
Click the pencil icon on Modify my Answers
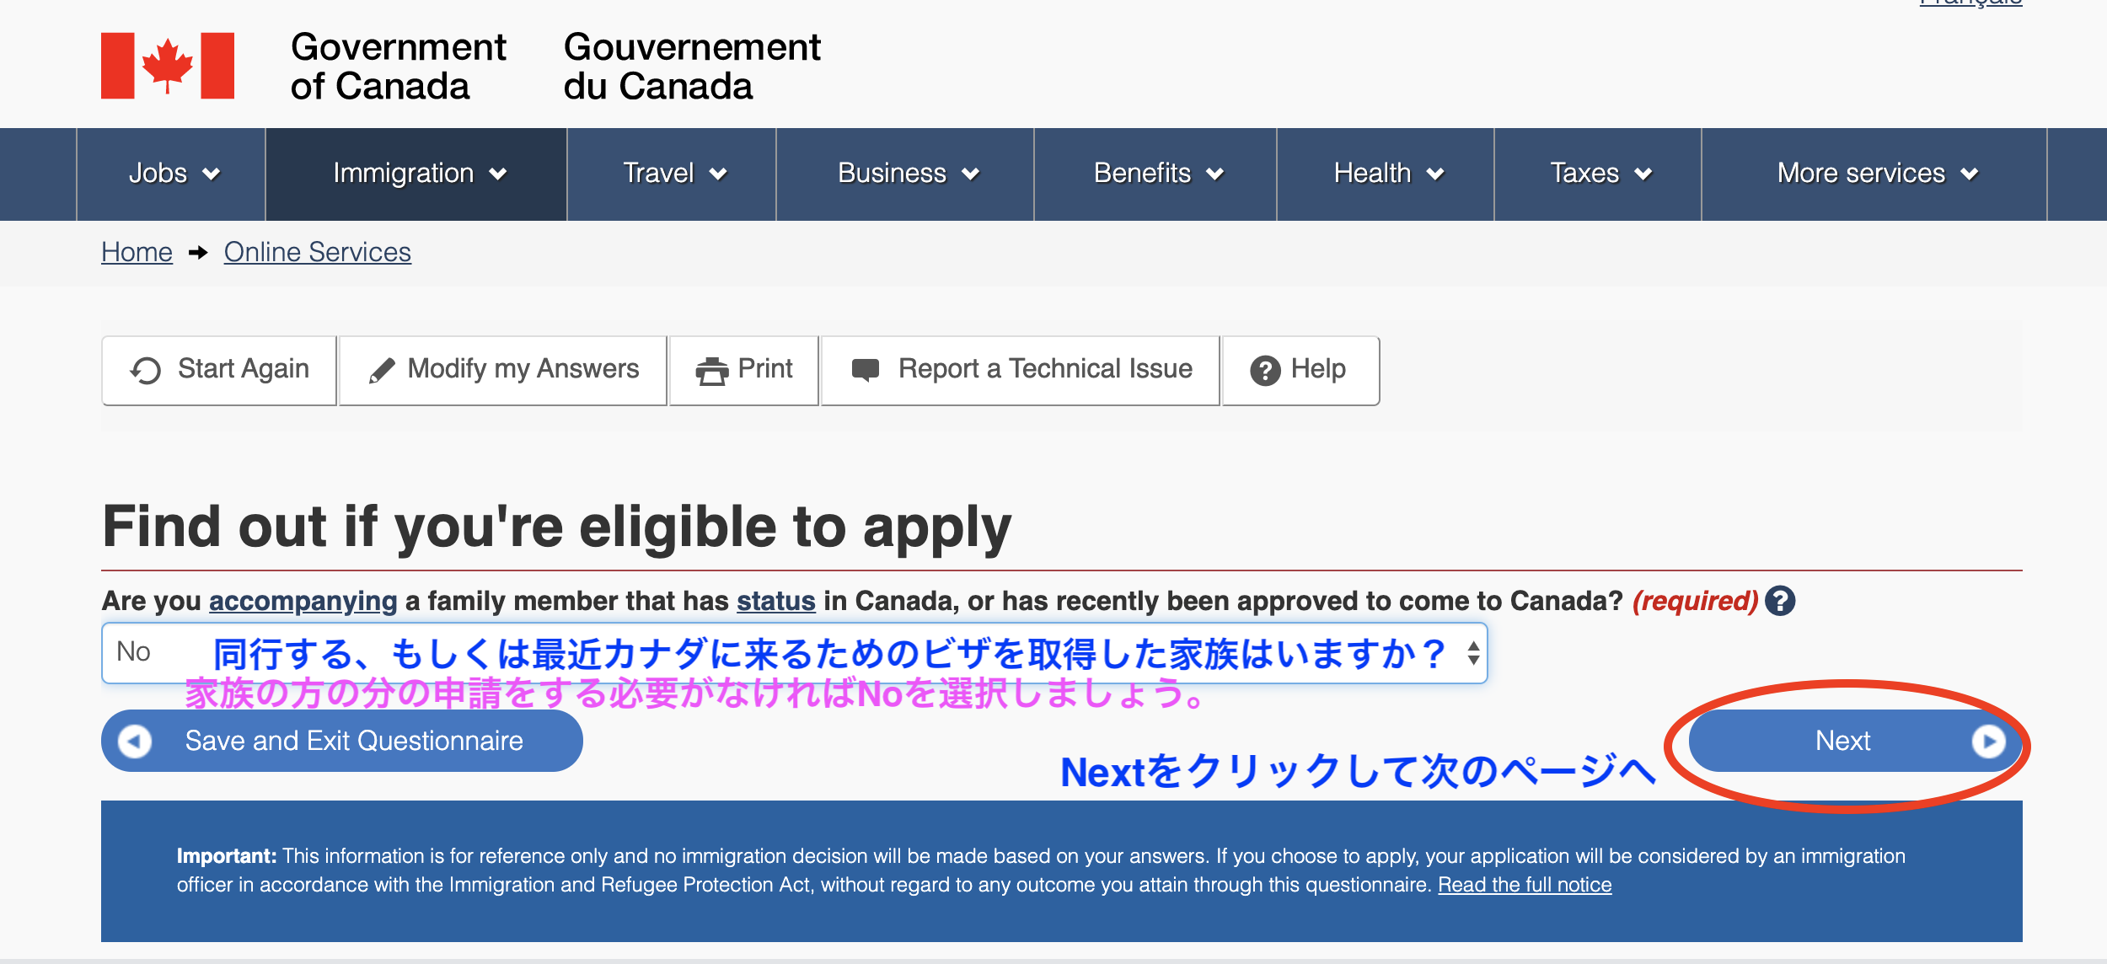point(382,371)
